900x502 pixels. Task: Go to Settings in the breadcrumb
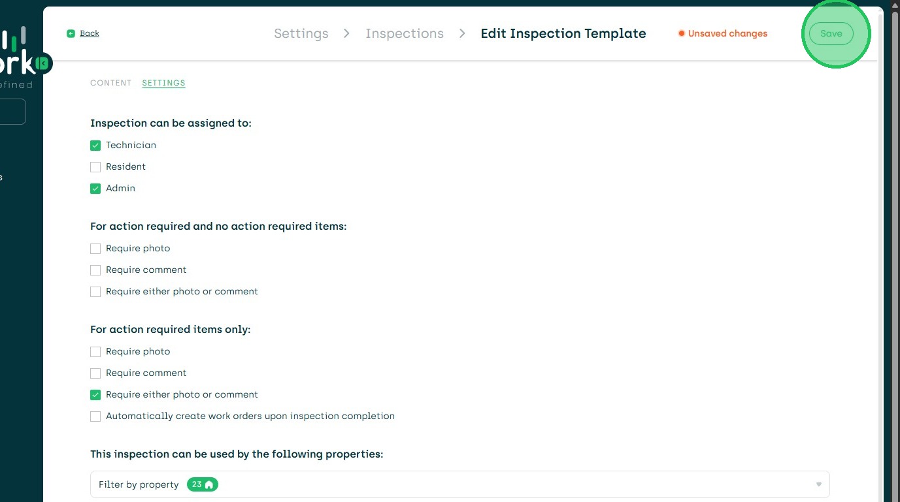pyautogui.click(x=301, y=33)
